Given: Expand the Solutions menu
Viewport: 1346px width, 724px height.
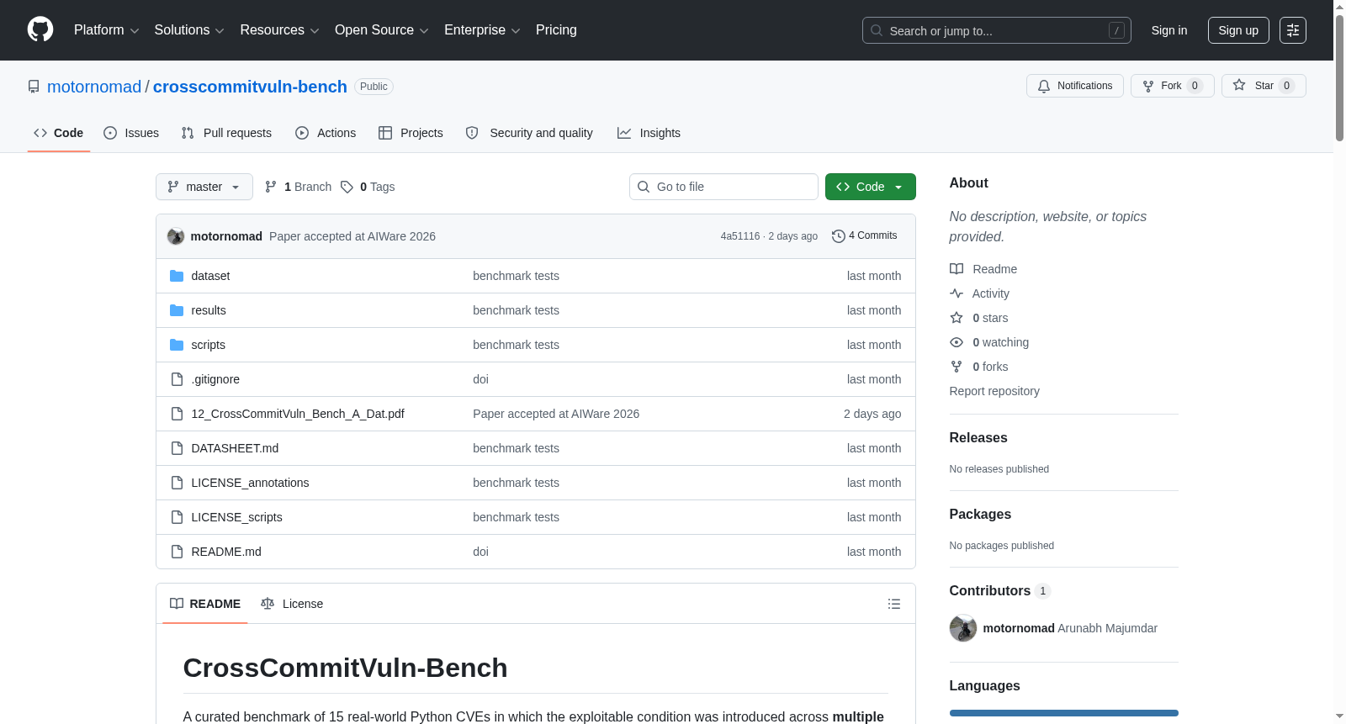Looking at the screenshot, I should tap(189, 30).
